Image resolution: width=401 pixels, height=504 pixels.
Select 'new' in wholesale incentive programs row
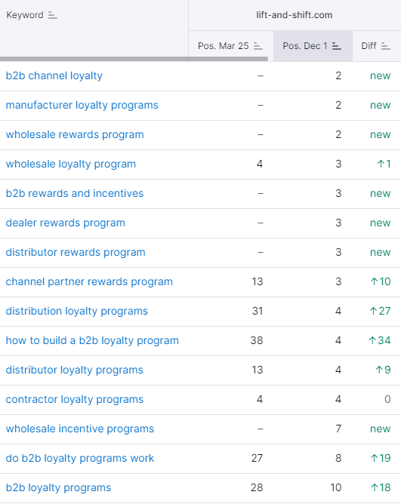click(380, 429)
